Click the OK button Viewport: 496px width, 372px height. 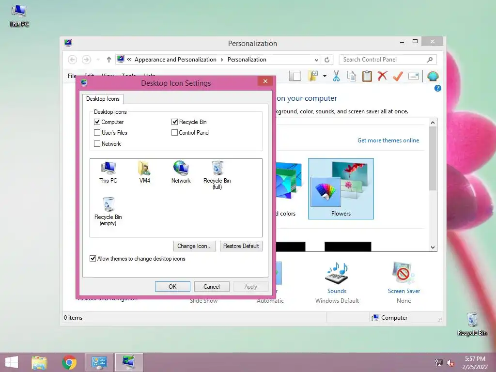[172, 287]
